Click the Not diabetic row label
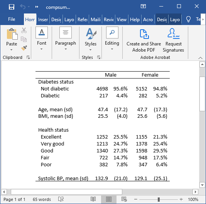This screenshot has height=204, width=206. [55, 89]
